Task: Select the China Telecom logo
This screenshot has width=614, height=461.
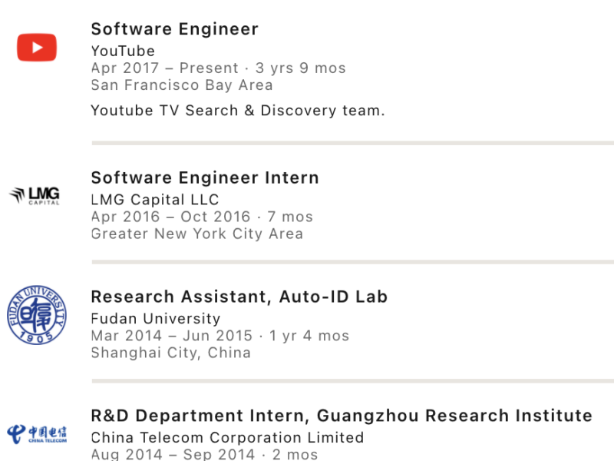Action: (37, 434)
